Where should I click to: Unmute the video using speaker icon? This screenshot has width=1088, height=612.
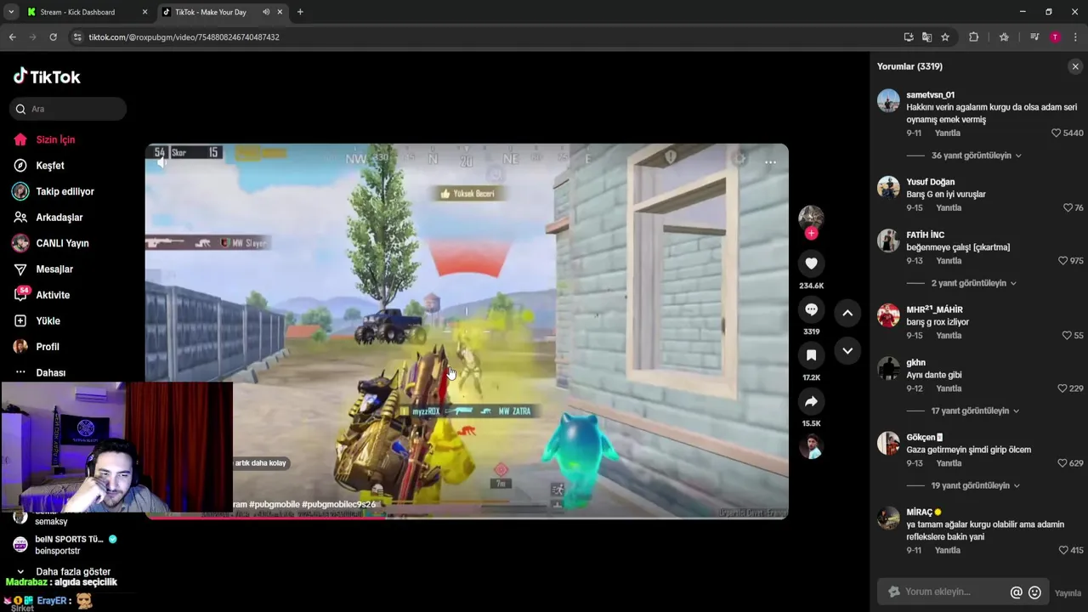[161, 162]
